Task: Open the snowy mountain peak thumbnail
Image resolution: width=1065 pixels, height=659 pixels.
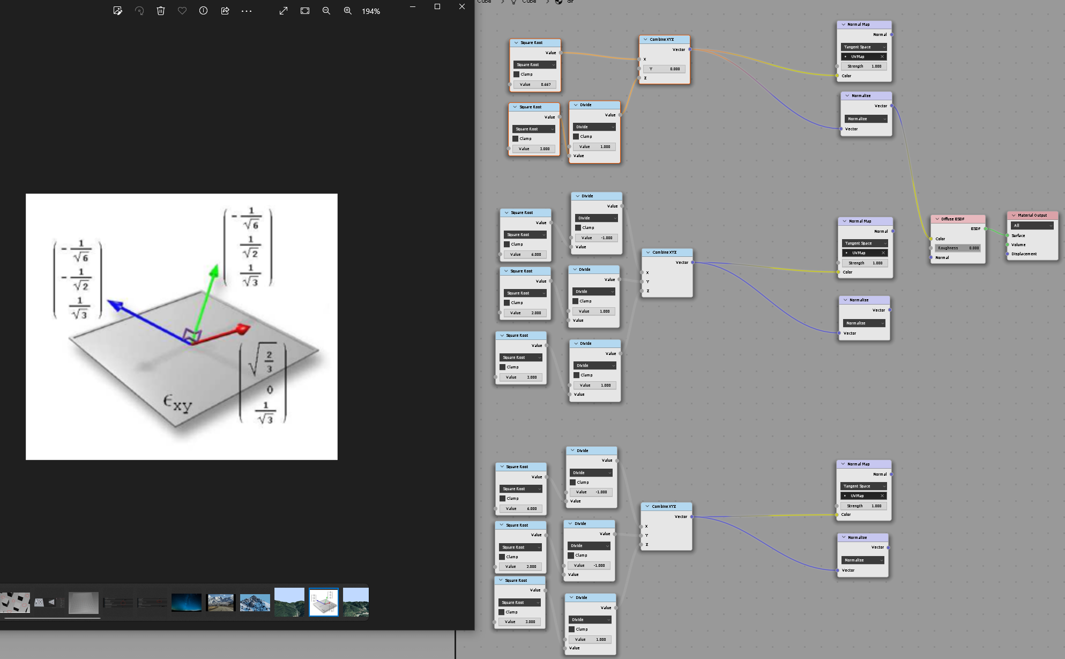Action: pos(255,602)
